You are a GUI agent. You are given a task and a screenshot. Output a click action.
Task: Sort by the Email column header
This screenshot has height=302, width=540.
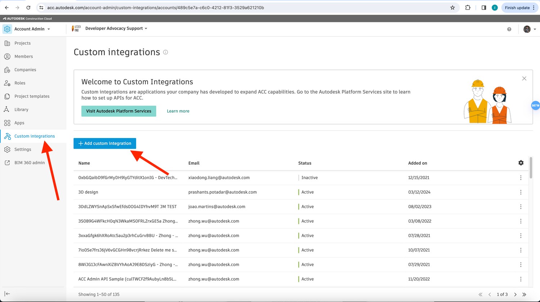194,163
